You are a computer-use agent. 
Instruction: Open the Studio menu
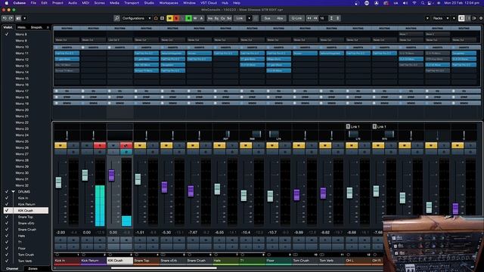coord(149,3)
